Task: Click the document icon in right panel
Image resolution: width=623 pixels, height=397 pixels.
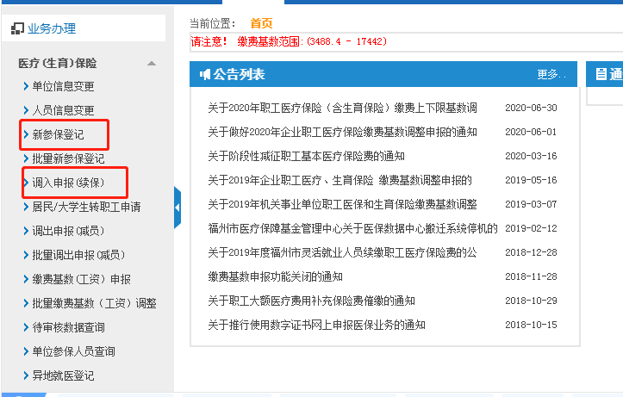Action: tap(601, 74)
